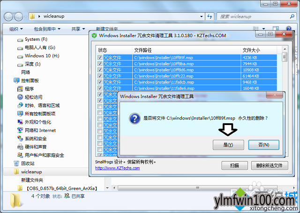Click the 状态 column header

pos(114,50)
